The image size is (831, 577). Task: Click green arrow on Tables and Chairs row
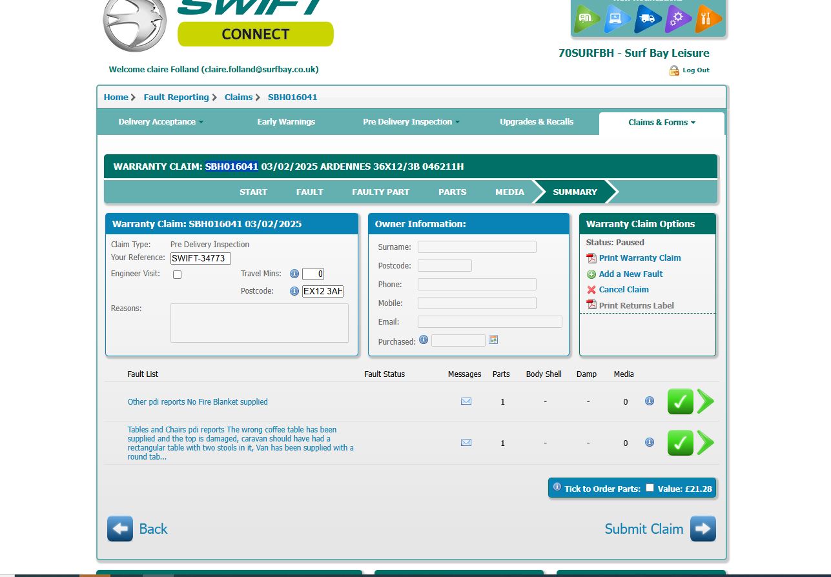coord(706,443)
